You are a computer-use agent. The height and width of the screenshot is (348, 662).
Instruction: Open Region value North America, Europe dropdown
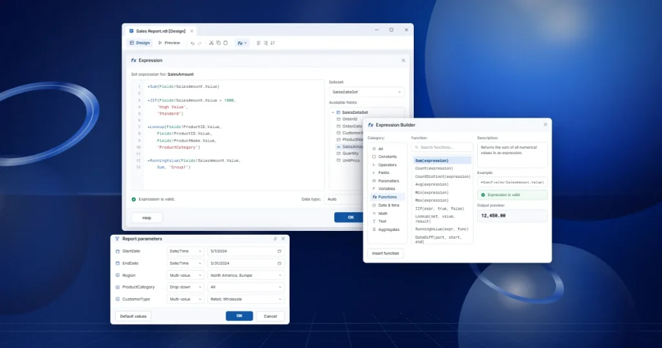point(246,276)
